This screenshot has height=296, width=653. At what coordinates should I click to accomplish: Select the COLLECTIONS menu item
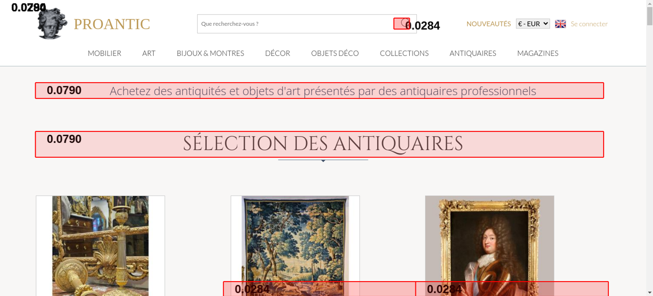coord(404,53)
